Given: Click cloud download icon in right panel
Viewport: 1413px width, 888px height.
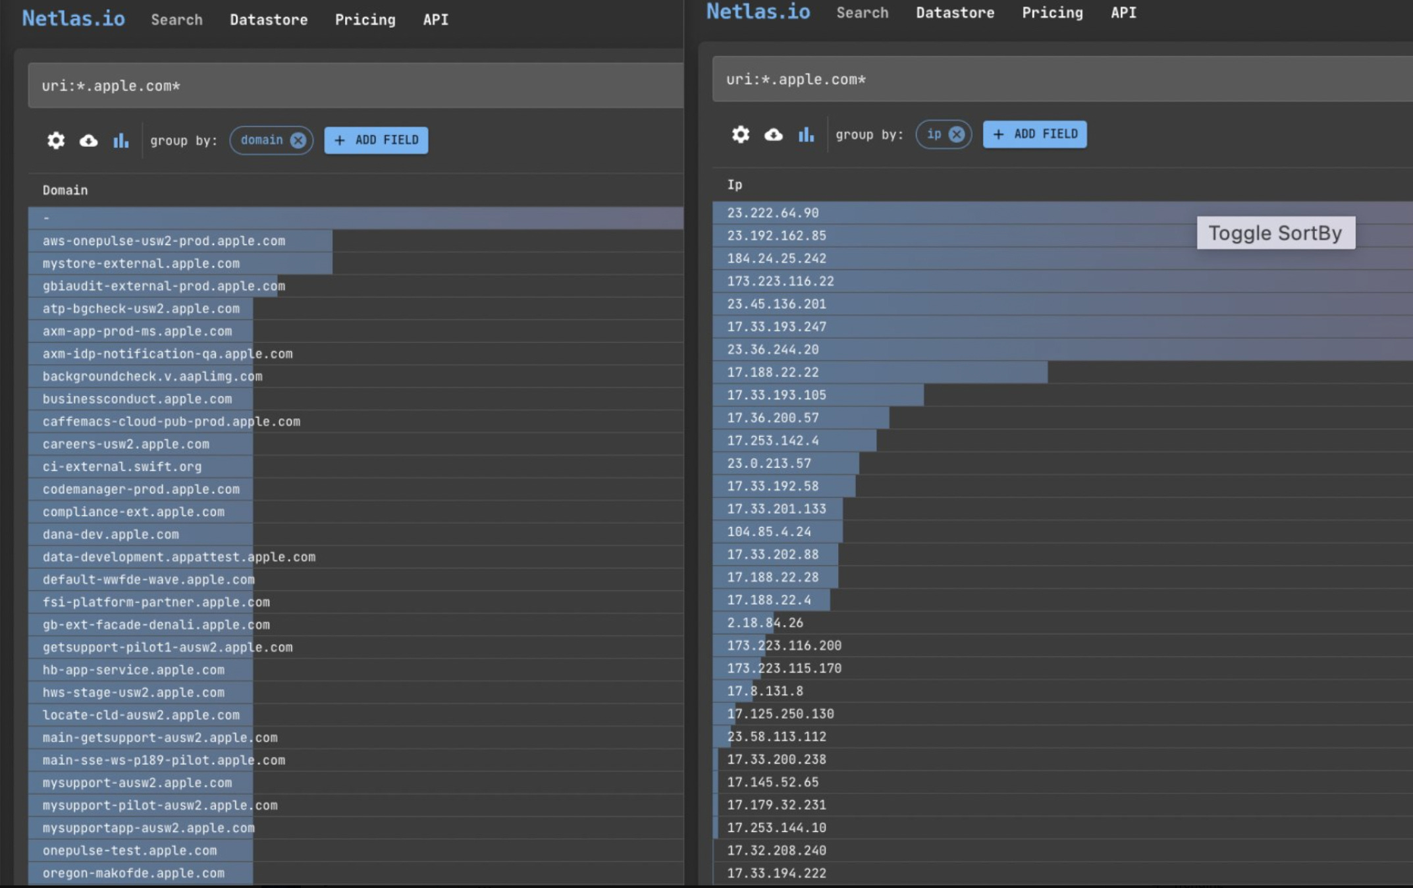Looking at the screenshot, I should click(773, 134).
